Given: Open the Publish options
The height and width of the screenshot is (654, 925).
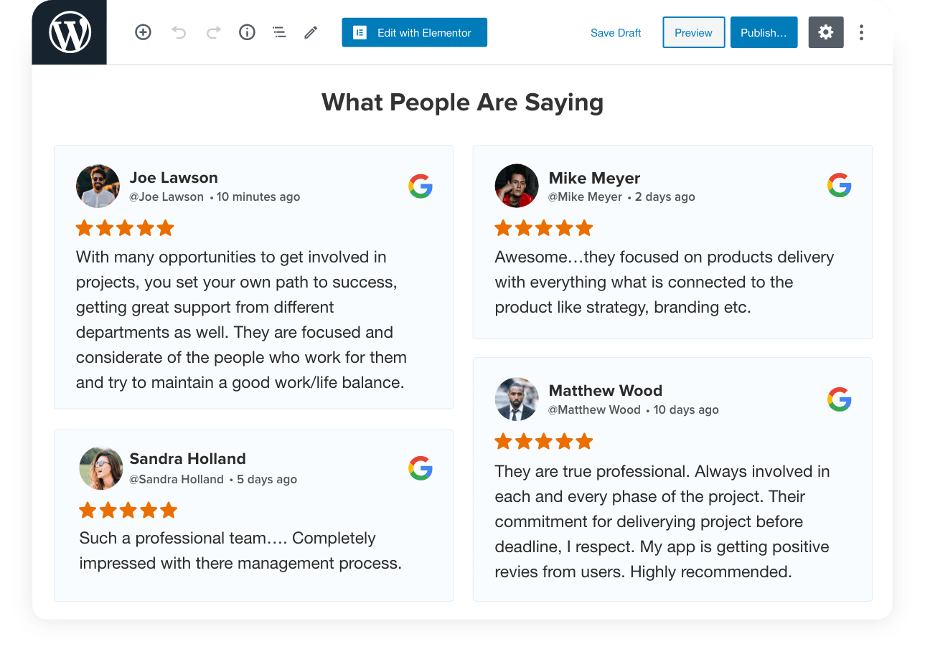Looking at the screenshot, I should 763,32.
